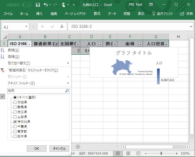Click the Undo arrow icon
195x157 pixels.
[45, 5]
